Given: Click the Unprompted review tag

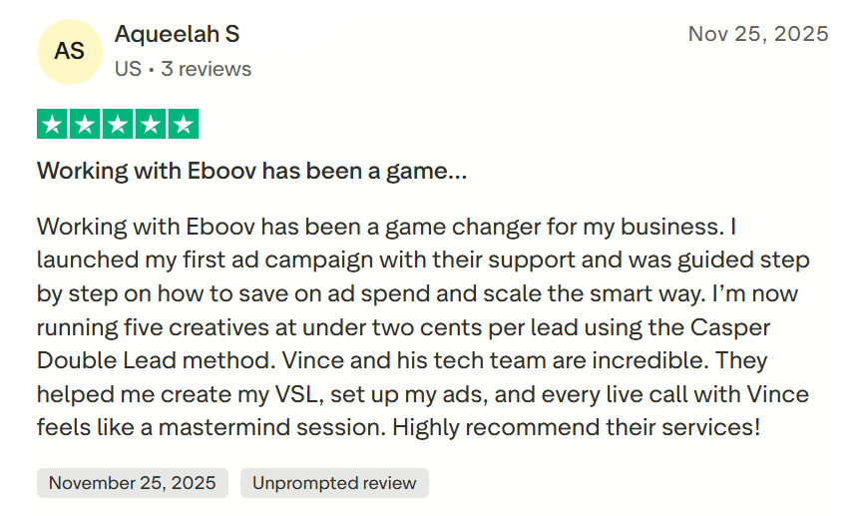Looking at the screenshot, I should pos(334,483).
